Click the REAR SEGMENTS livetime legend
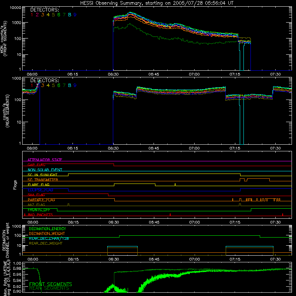Viewport: 296px width, 296px height. click(x=49, y=288)
